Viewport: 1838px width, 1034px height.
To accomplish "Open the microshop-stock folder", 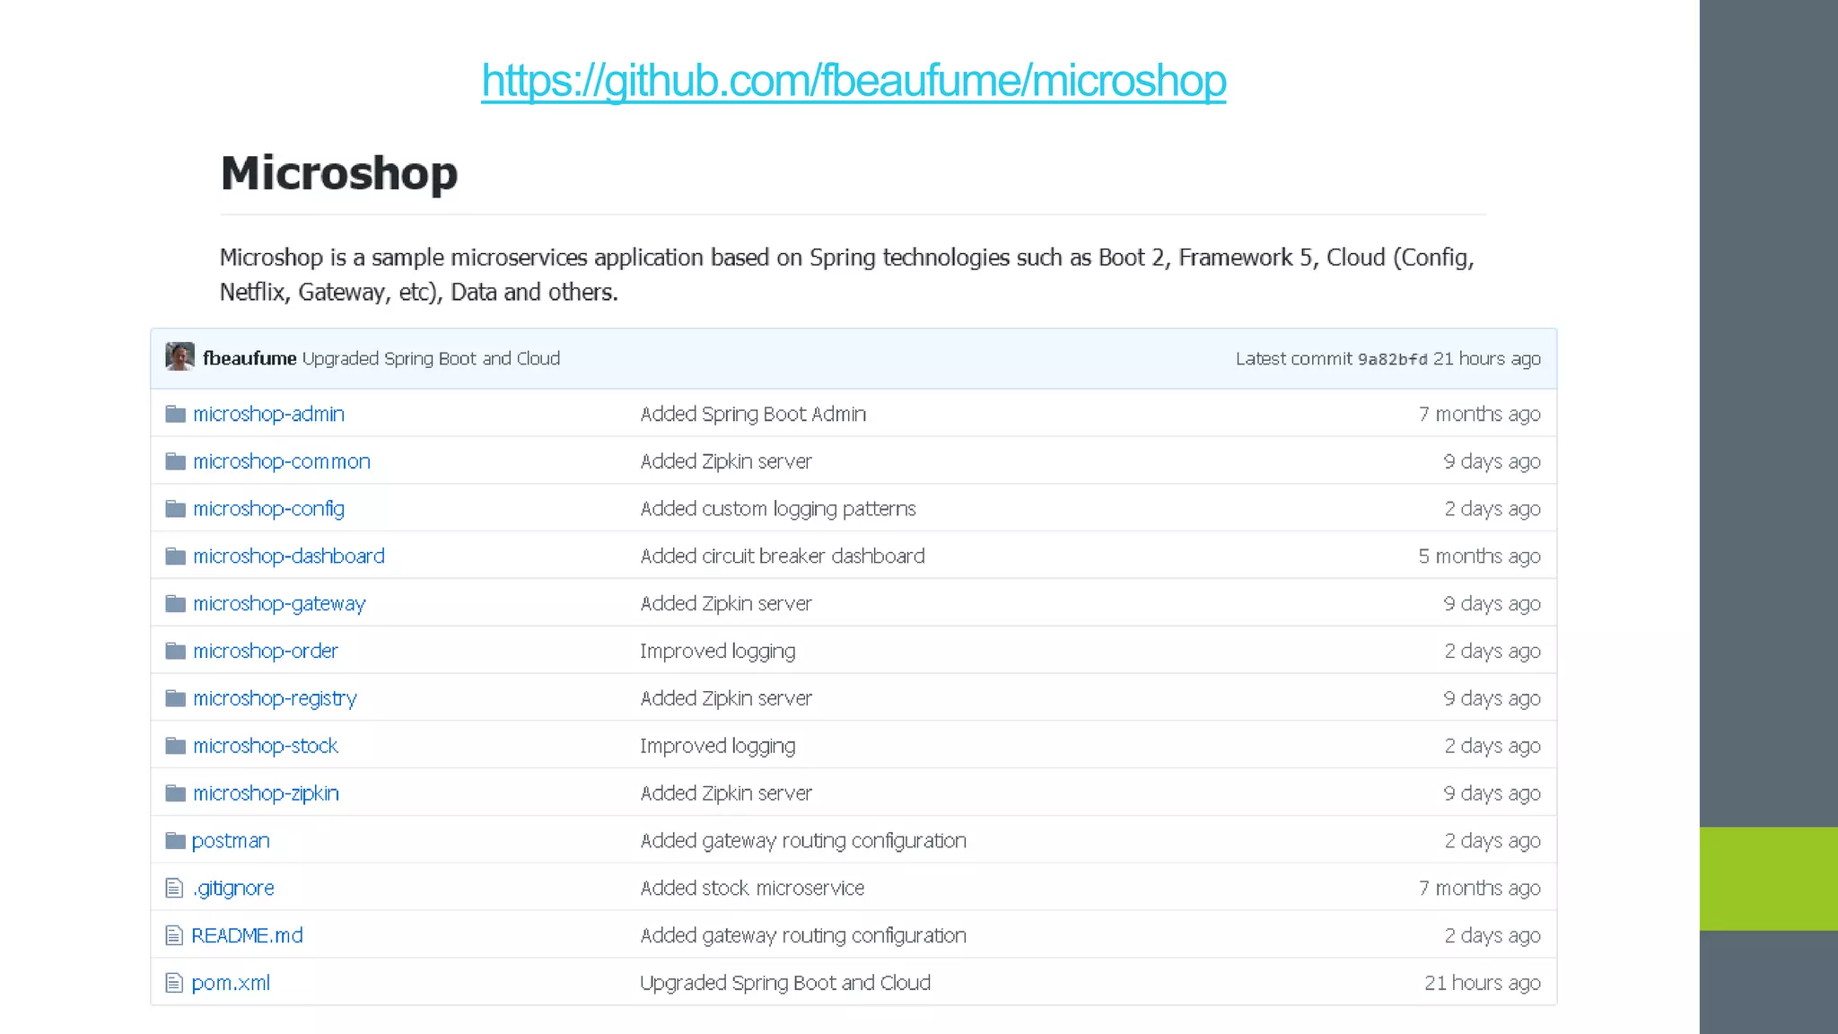I will coord(266,746).
